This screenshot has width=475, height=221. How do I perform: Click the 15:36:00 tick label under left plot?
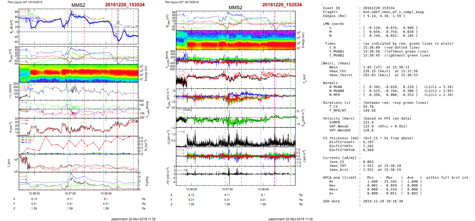coord(34,193)
